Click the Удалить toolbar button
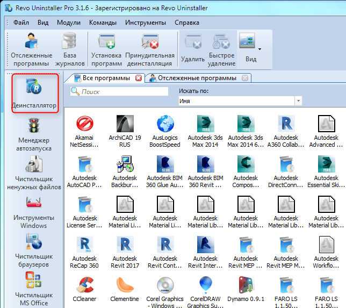 193,49
